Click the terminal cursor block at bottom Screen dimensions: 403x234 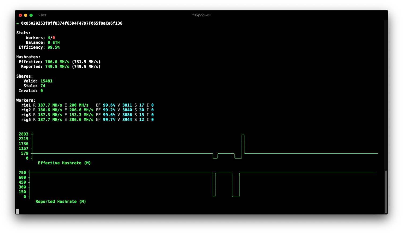[x=17, y=211]
